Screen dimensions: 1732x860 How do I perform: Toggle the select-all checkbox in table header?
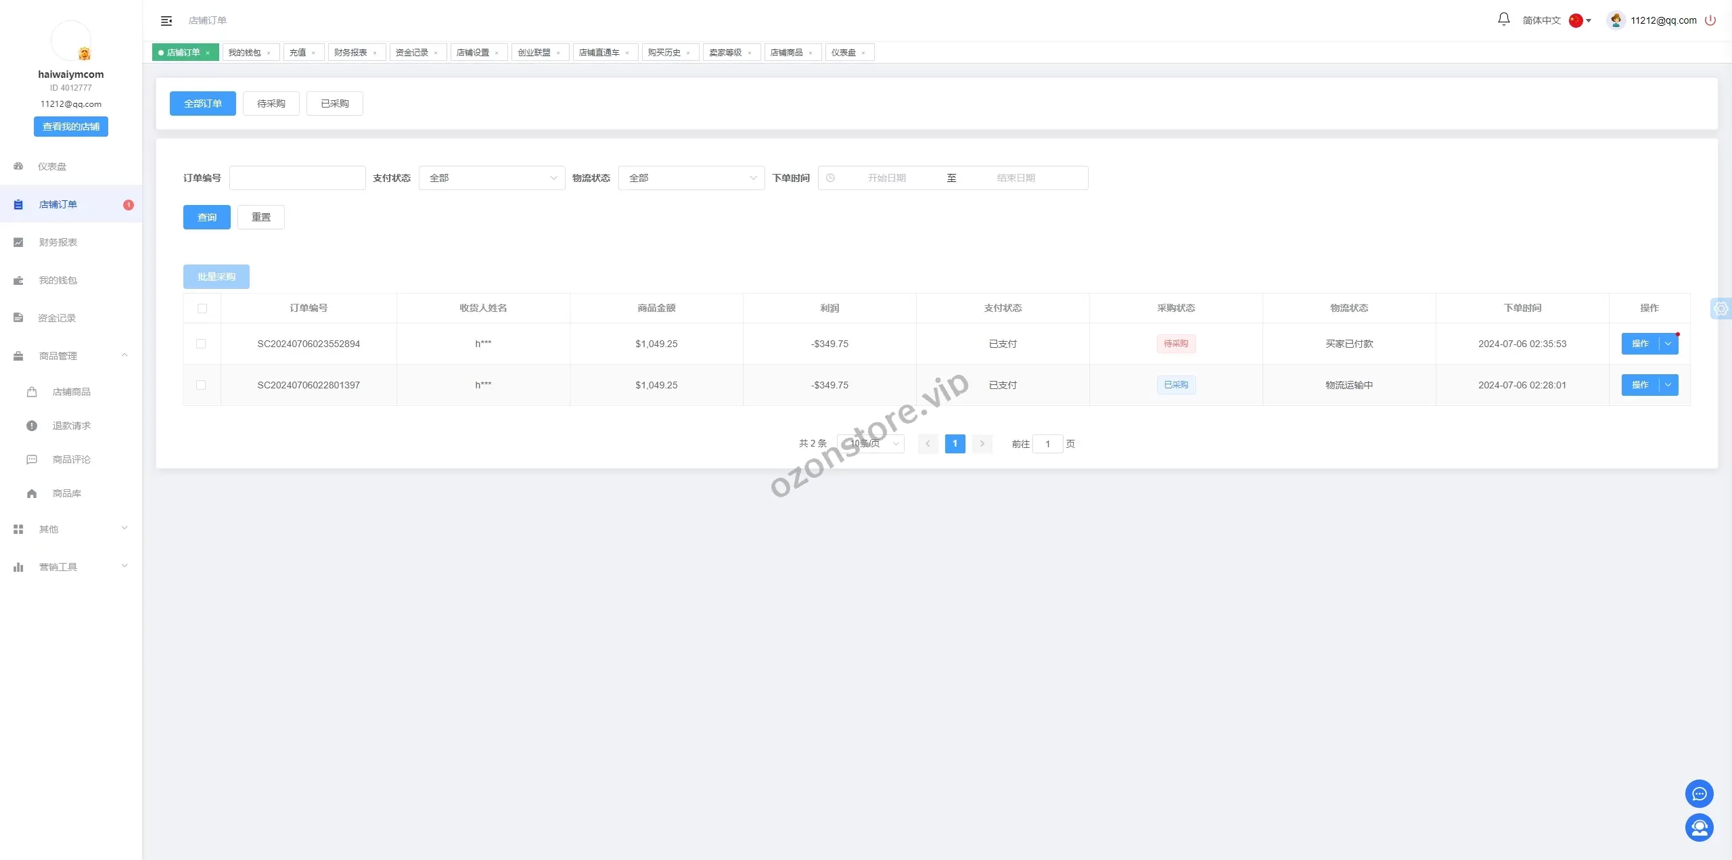(202, 309)
